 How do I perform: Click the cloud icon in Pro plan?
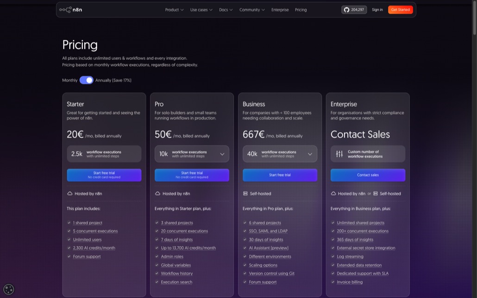coord(157,194)
